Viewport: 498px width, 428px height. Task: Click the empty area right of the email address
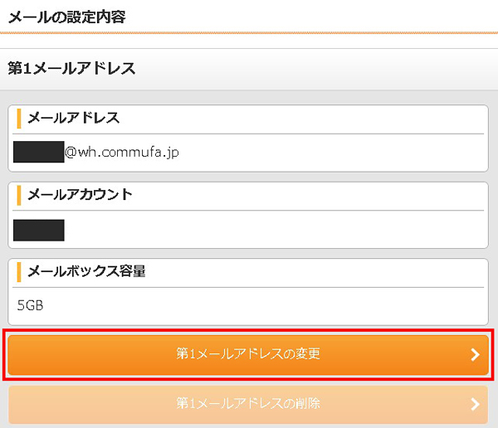coord(332,153)
